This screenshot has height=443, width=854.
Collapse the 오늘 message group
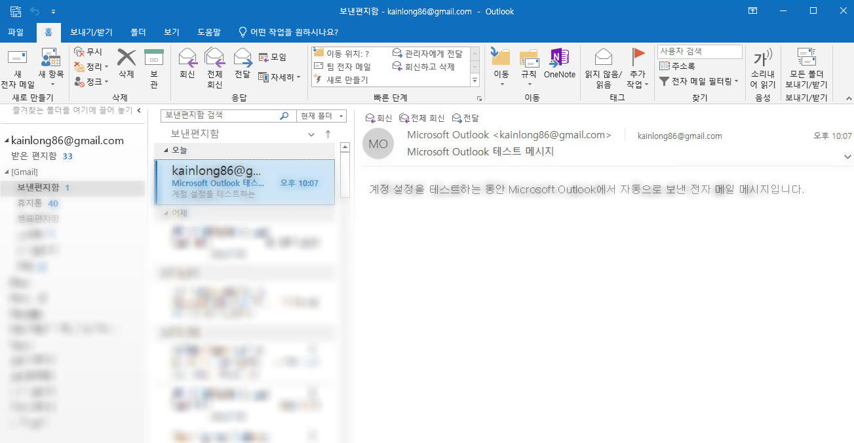[165, 150]
